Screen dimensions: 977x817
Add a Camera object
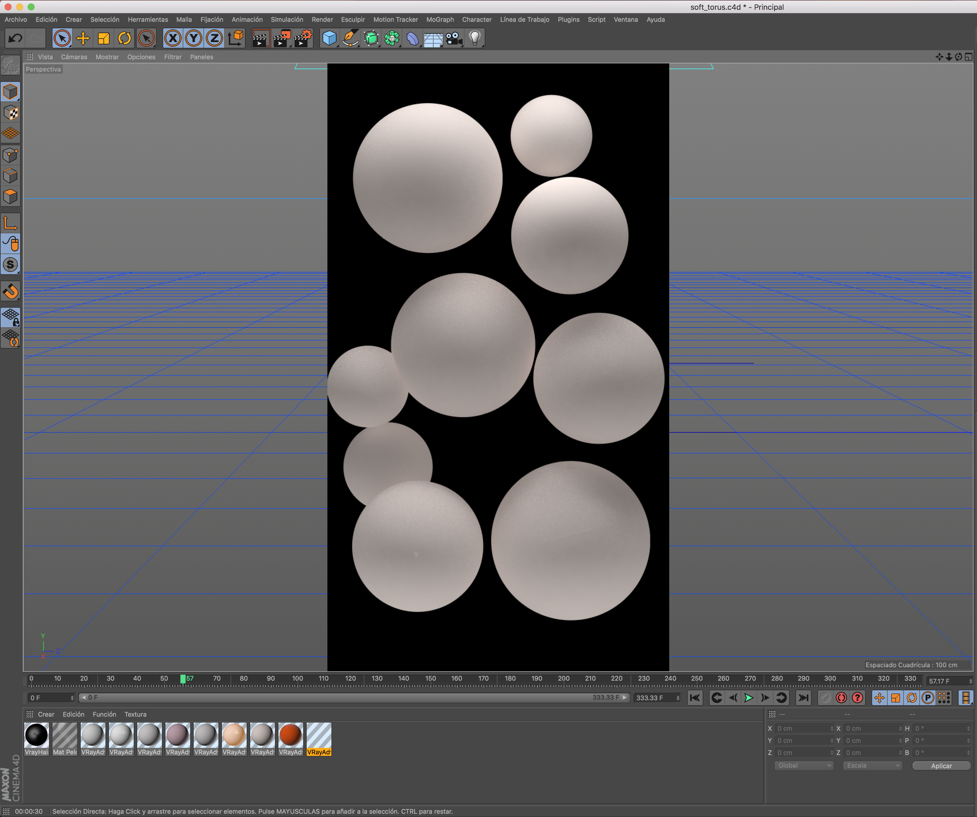[x=454, y=39]
